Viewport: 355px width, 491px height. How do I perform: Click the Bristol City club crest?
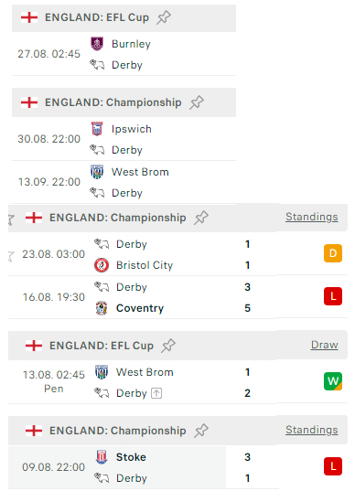pyautogui.click(x=102, y=265)
